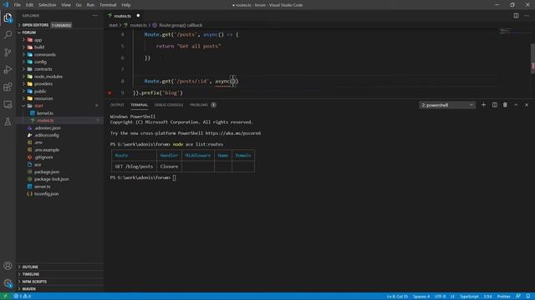Open the Selection menu
The width and height of the screenshot is (535, 300).
pos(47,5)
